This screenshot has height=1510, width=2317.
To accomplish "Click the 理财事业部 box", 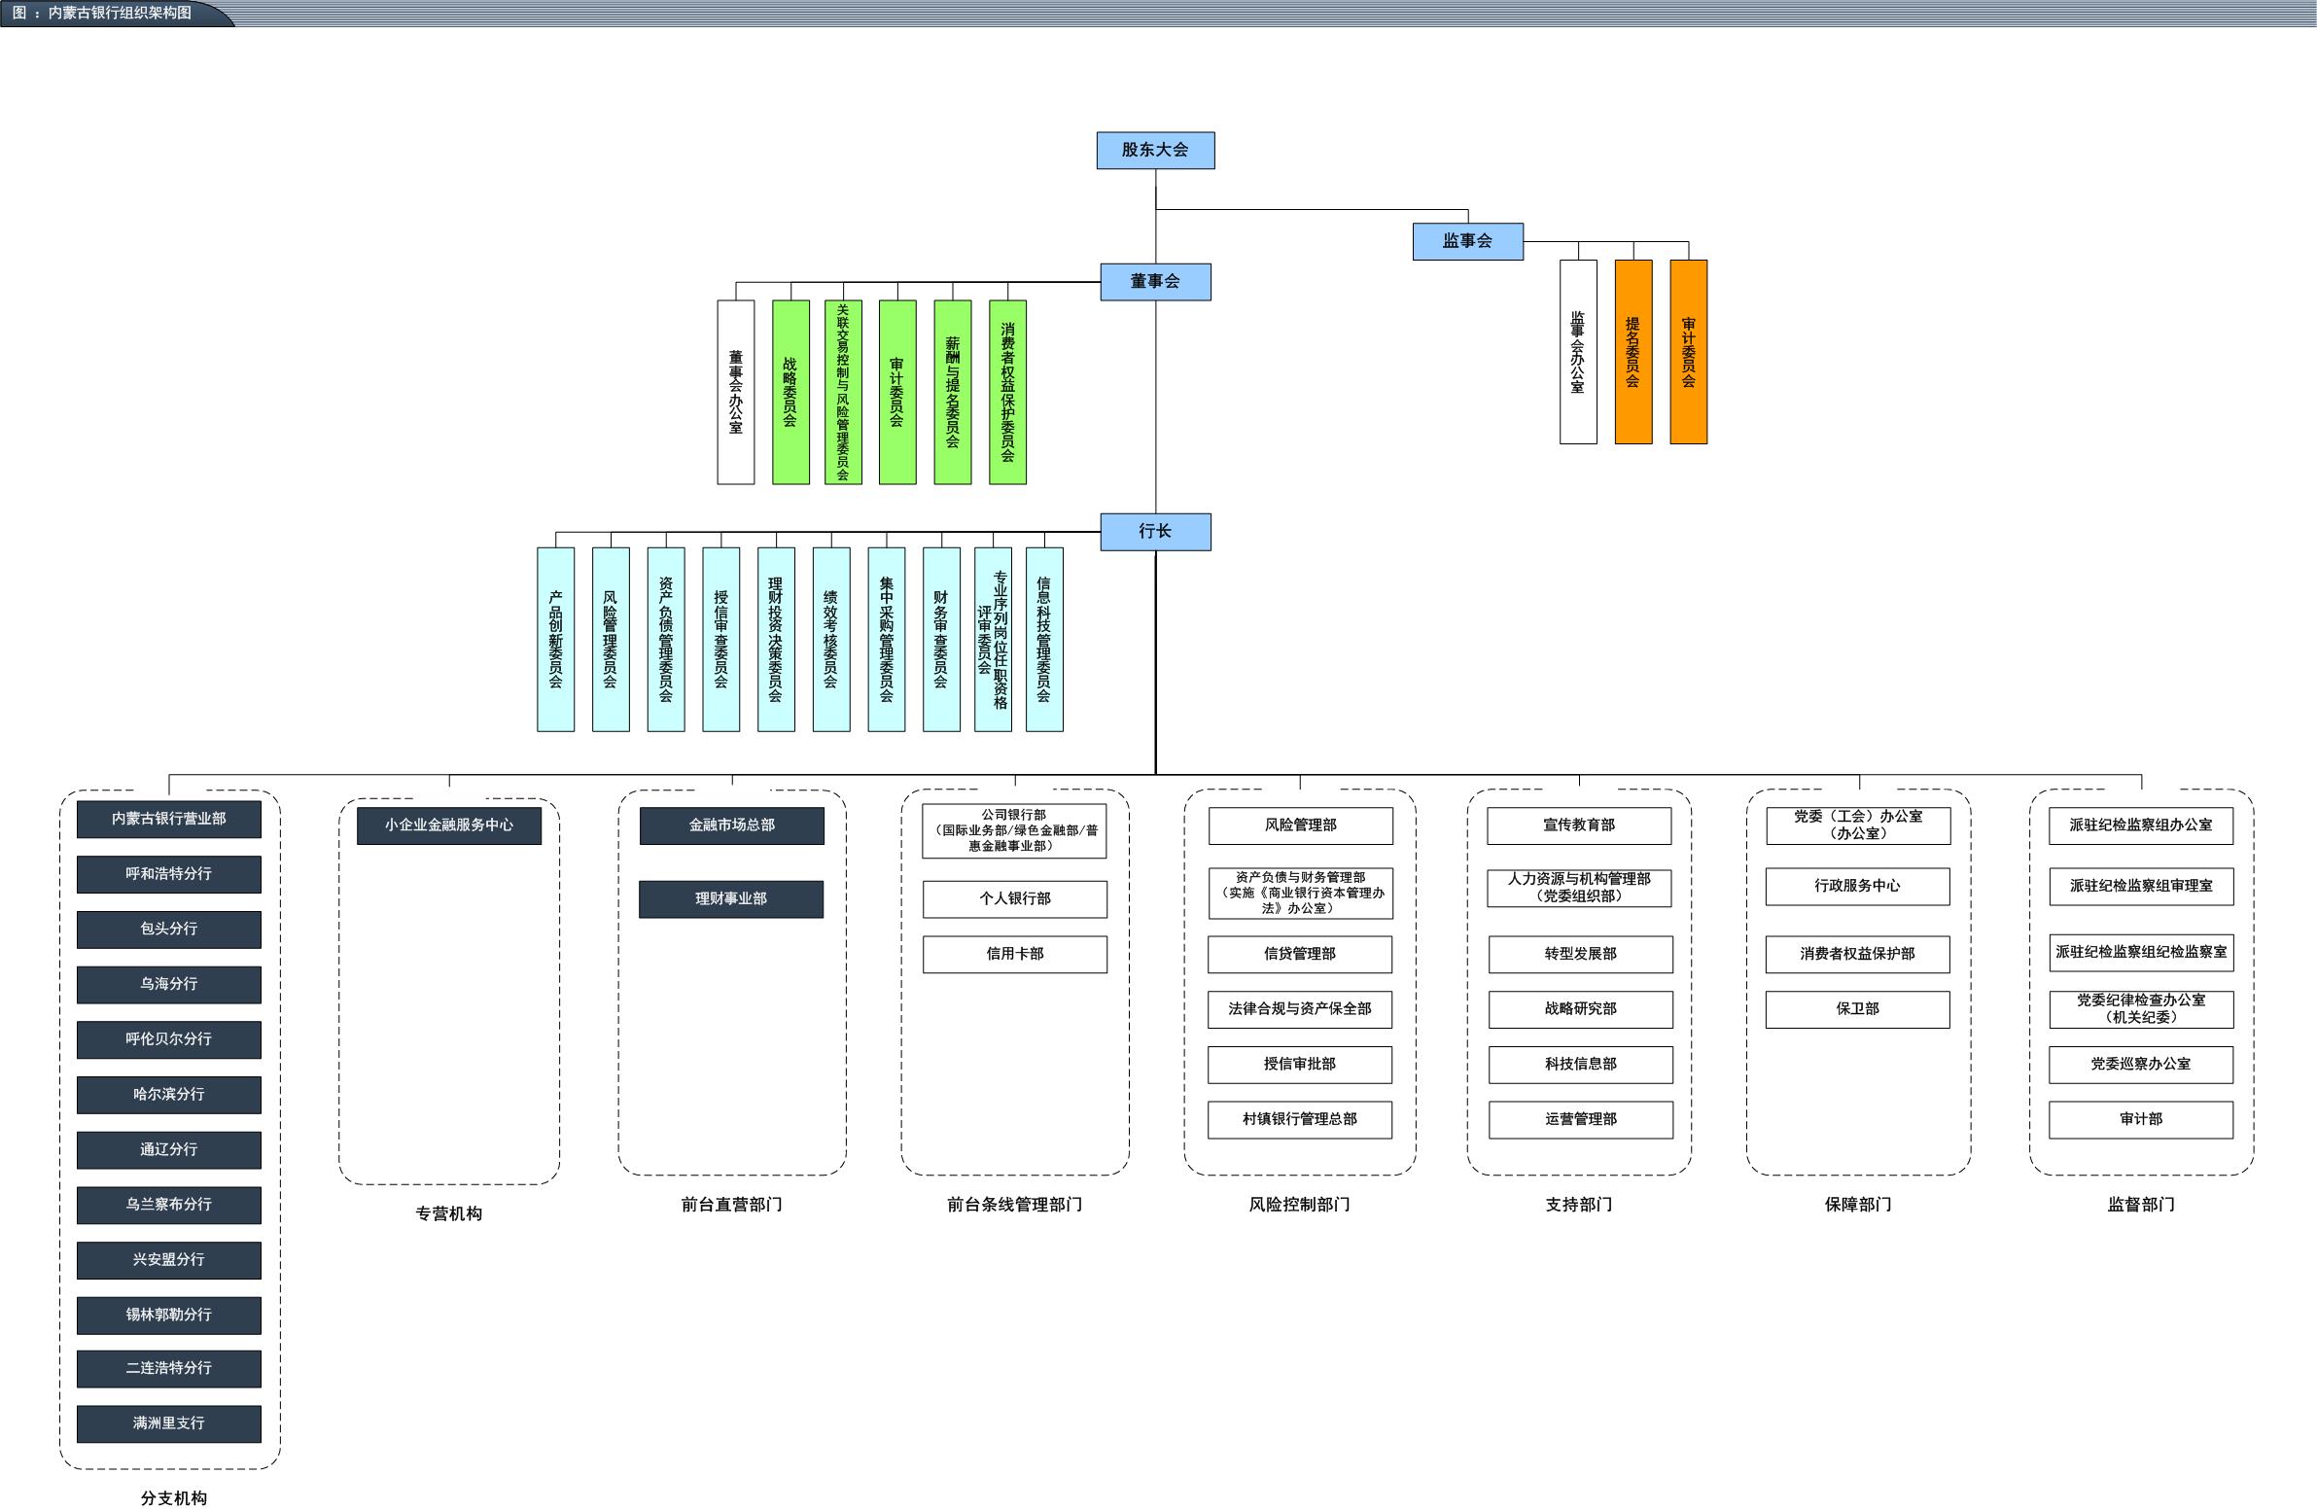I will coord(731,899).
